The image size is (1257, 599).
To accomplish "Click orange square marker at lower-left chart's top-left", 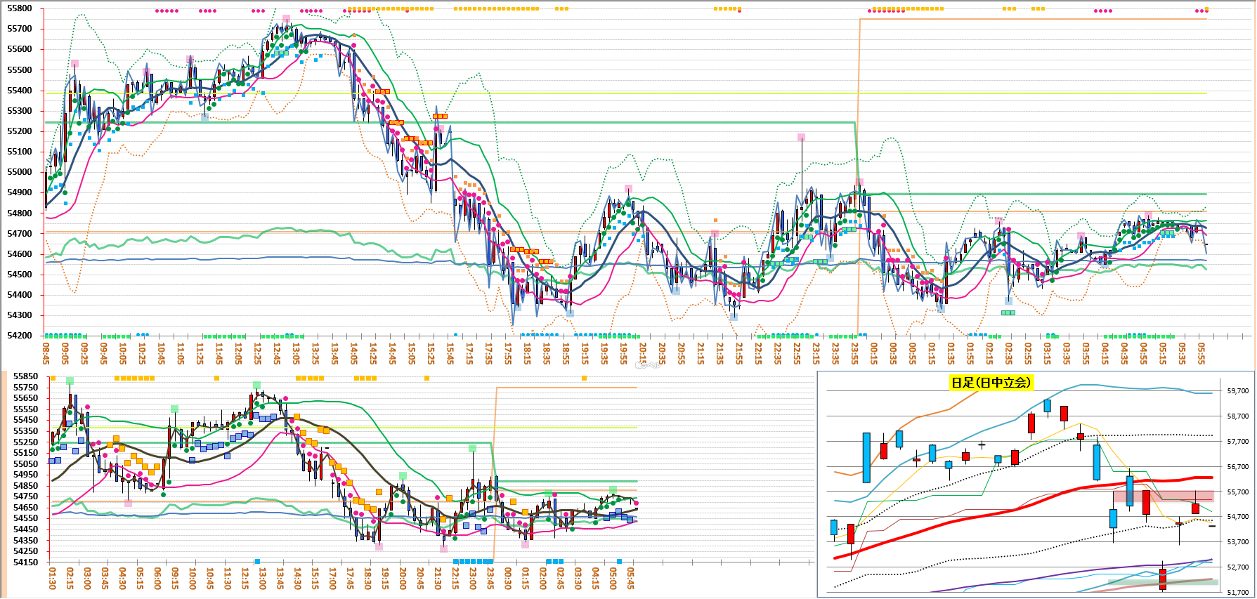I will click(x=53, y=379).
